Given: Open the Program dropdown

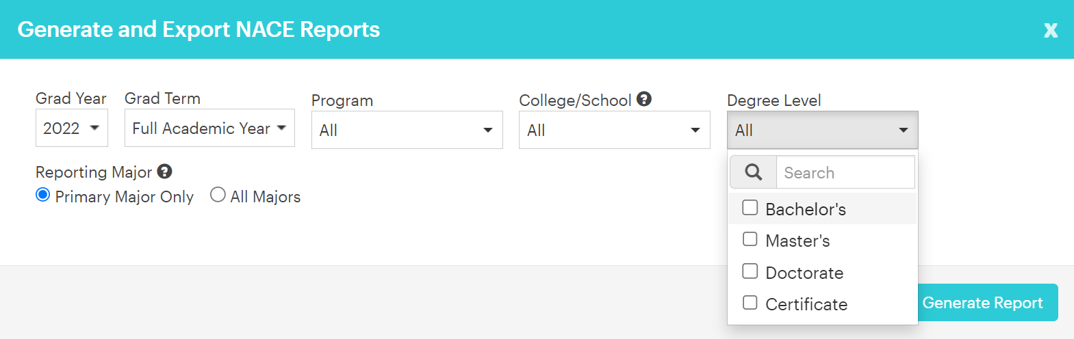Looking at the screenshot, I should tap(407, 130).
